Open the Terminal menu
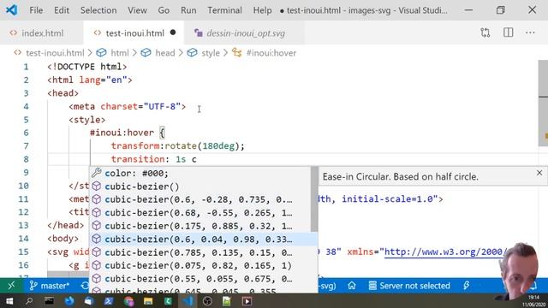 (x=224, y=10)
